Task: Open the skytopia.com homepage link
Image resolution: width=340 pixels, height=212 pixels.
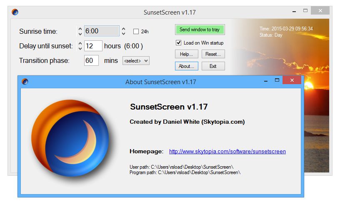Action: click(x=227, y=151)
